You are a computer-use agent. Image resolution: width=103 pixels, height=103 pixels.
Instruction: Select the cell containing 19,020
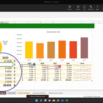(x=40, y=65)
